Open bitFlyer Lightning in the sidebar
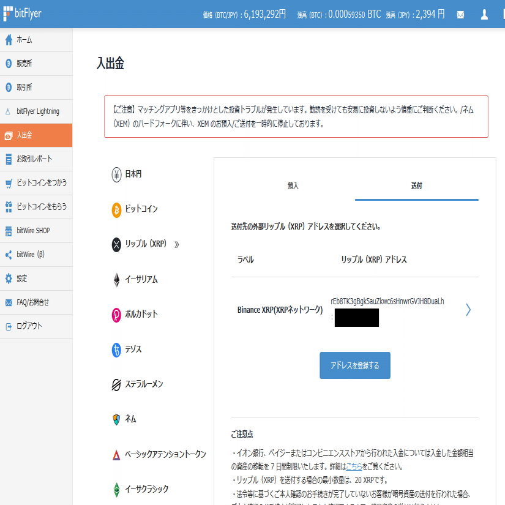The height and width of the screenshot is (505, 505). 36,111
